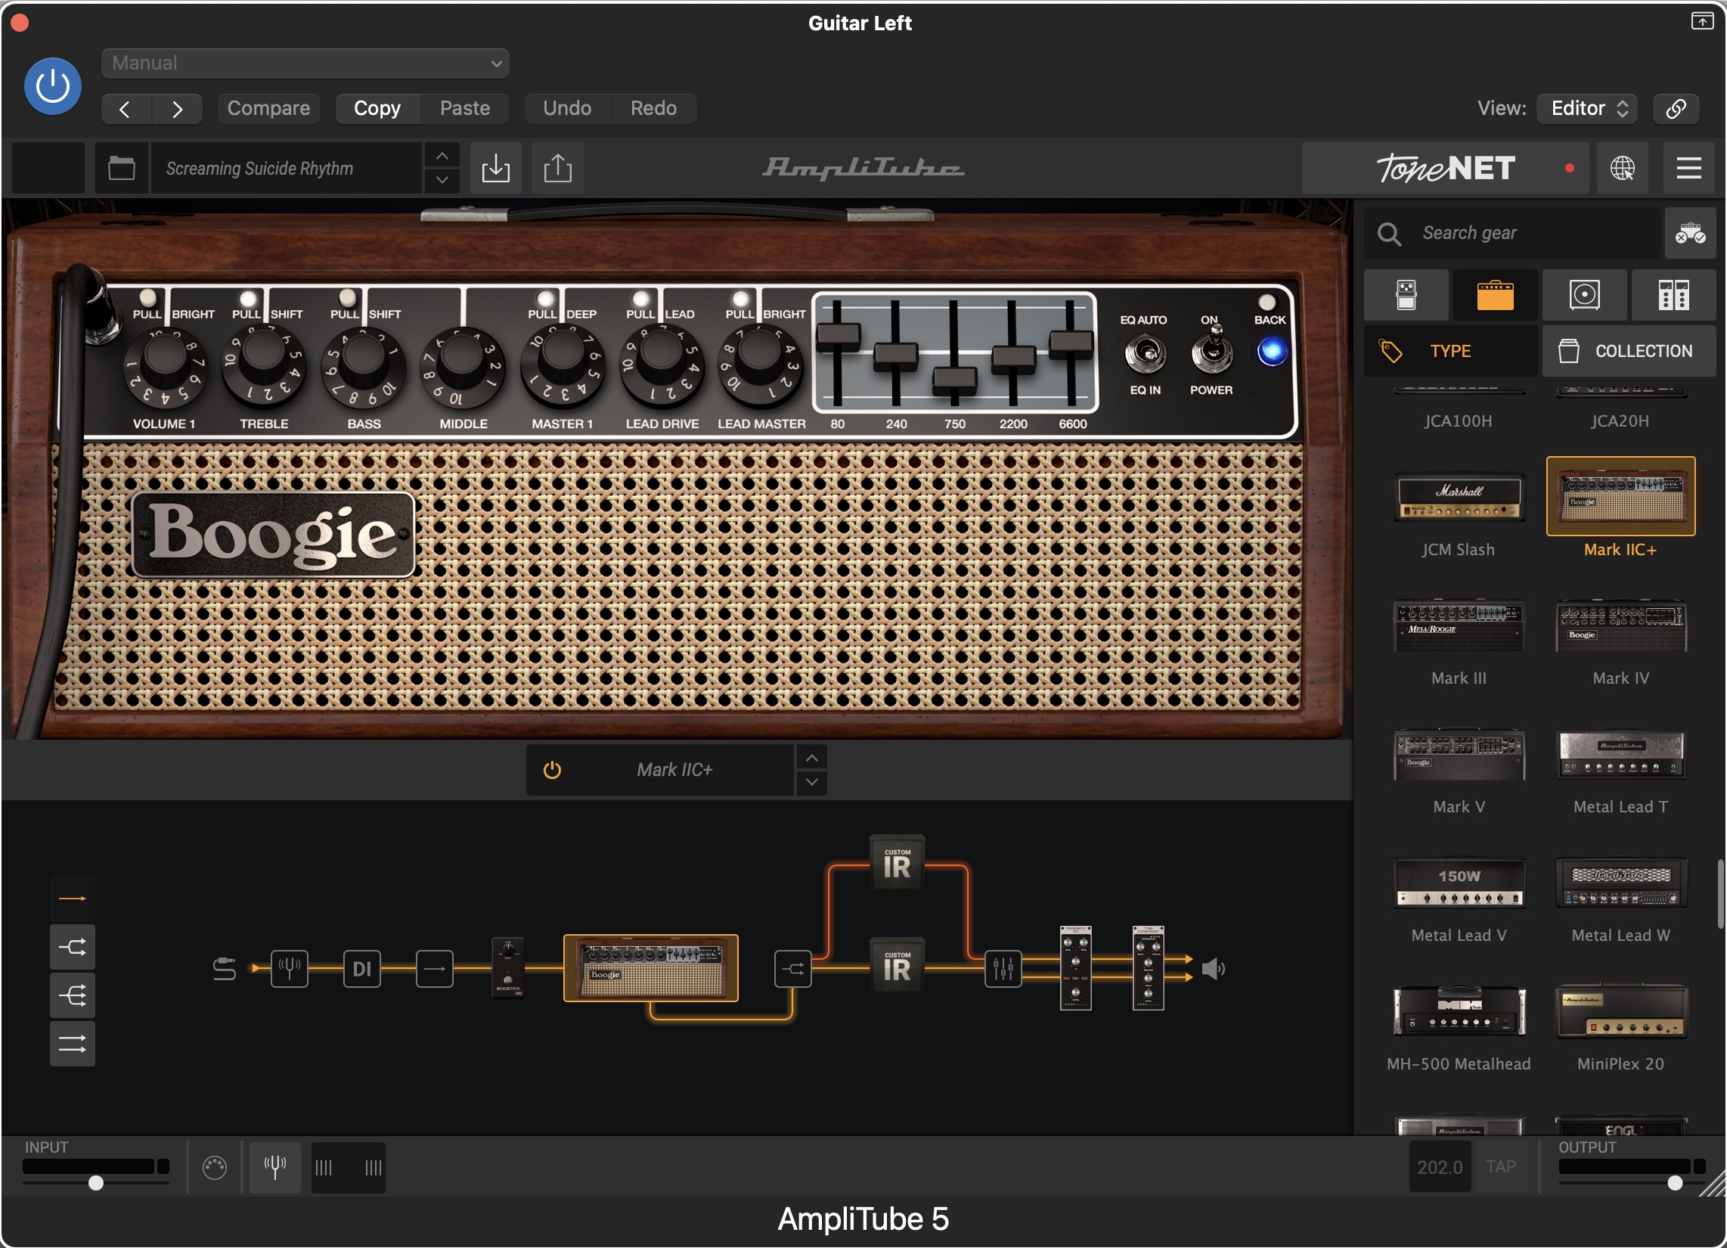
Task: Click the TAP tempo button
Action: point(1500,1166)
